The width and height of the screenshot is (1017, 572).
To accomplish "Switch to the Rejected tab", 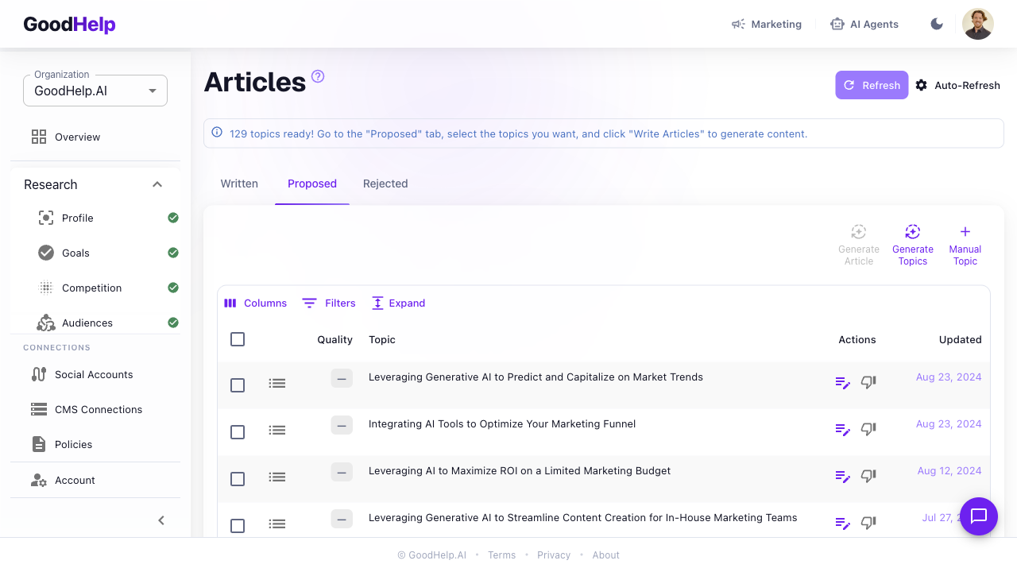I will pyautogui.click(x=385, y=184).
